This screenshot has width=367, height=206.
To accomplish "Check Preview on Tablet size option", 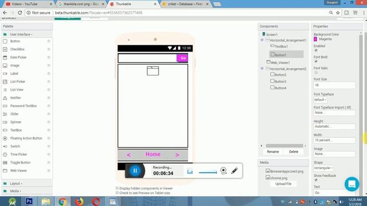I will tap(117, 193).
